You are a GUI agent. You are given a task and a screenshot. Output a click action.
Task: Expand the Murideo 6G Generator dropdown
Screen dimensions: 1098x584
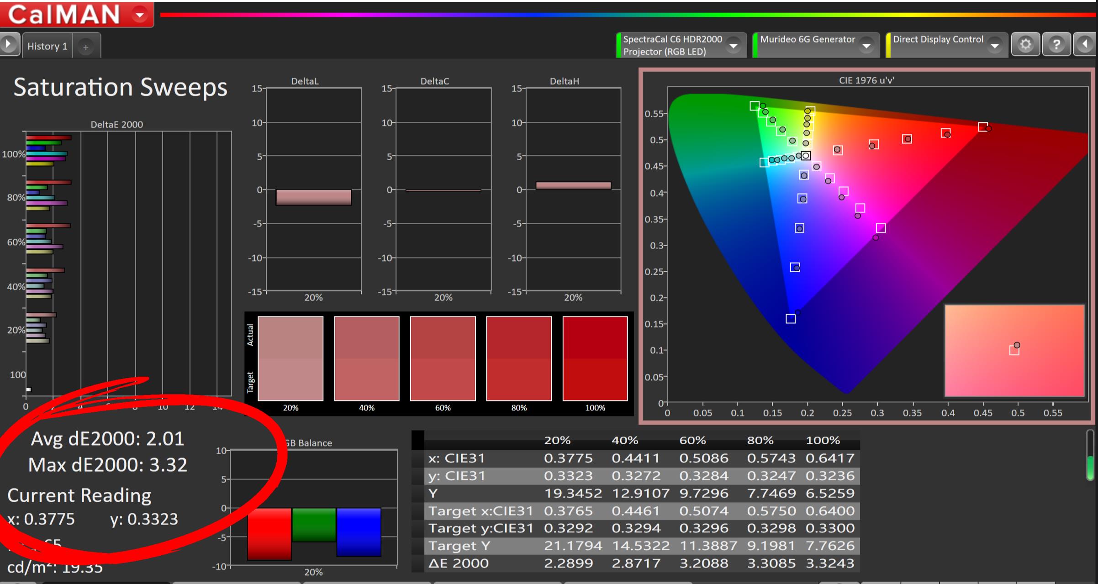coord(866,45)
